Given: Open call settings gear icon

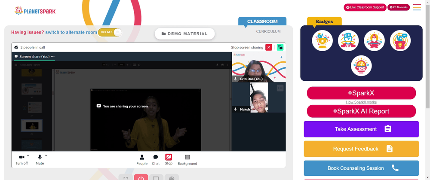Looking at the screenshot, I should tap(16, 47).
